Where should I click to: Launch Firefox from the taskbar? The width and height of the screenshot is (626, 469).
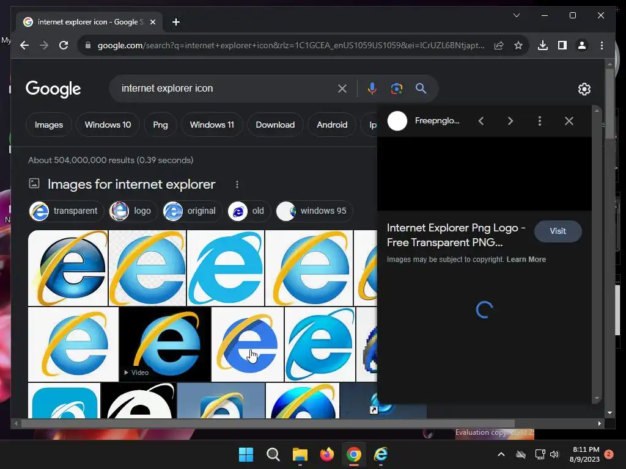pyautogui.click(x=327, y=454)
